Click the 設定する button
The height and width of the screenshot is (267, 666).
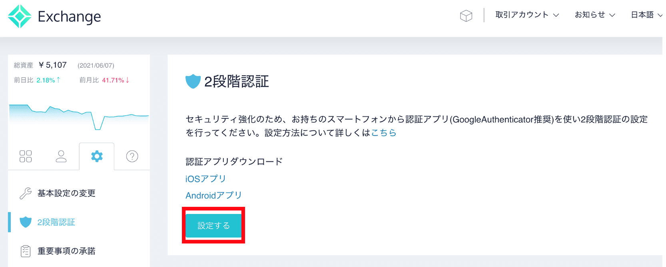[213, 225]
